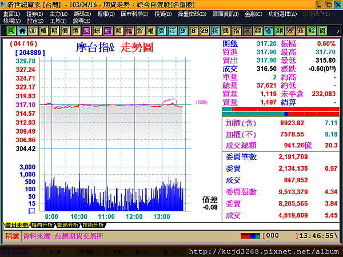Click the orange 8 toolbar icon

[194, 31]
